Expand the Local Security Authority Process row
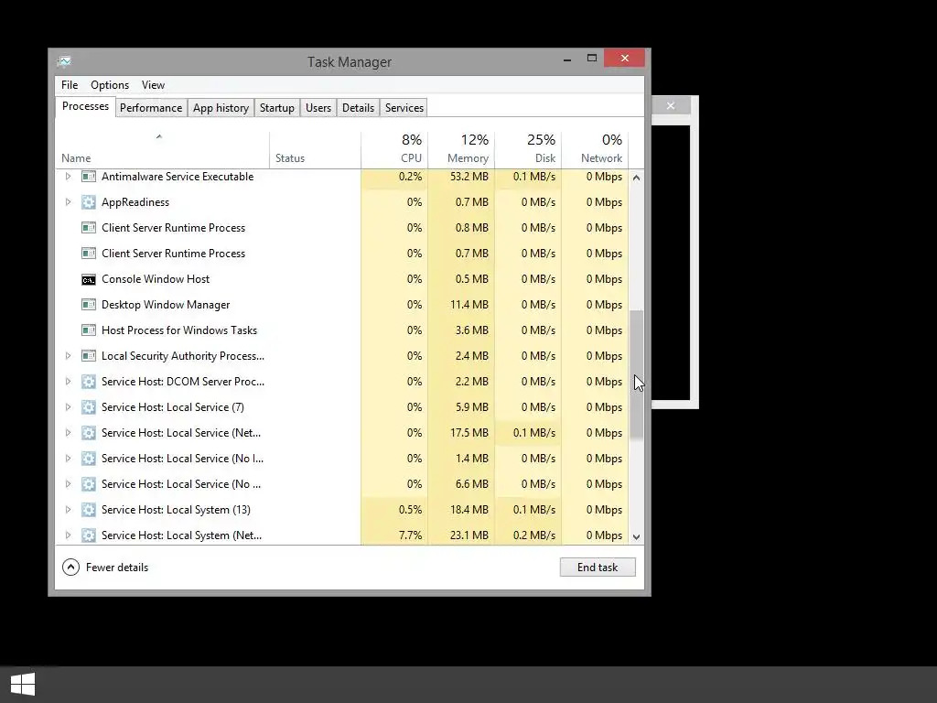Viewport: 937px width, 703px height. (68, 356)
